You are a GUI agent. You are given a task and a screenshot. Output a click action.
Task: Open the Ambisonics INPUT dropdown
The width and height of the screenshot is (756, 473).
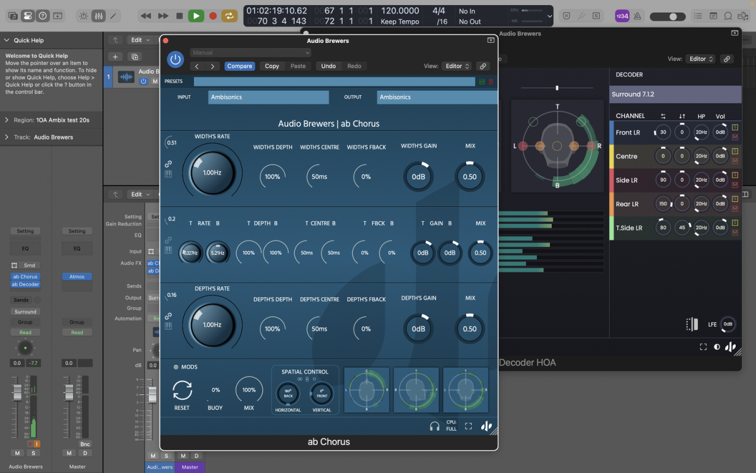268,97
